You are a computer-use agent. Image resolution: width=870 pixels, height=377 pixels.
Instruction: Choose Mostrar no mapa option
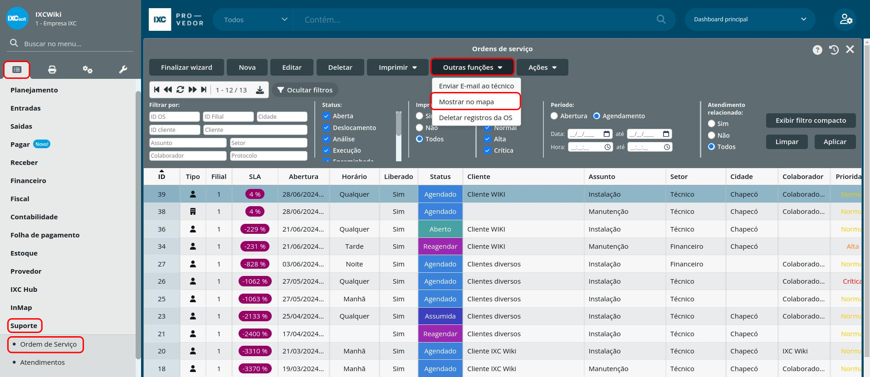tap(475, 101)
